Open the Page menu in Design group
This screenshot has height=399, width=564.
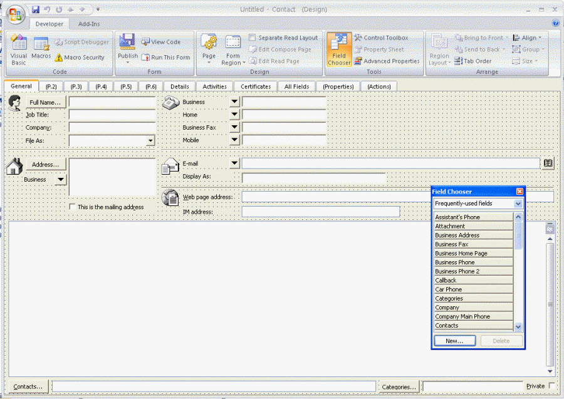pyautogui.click(x=209, y=49)
